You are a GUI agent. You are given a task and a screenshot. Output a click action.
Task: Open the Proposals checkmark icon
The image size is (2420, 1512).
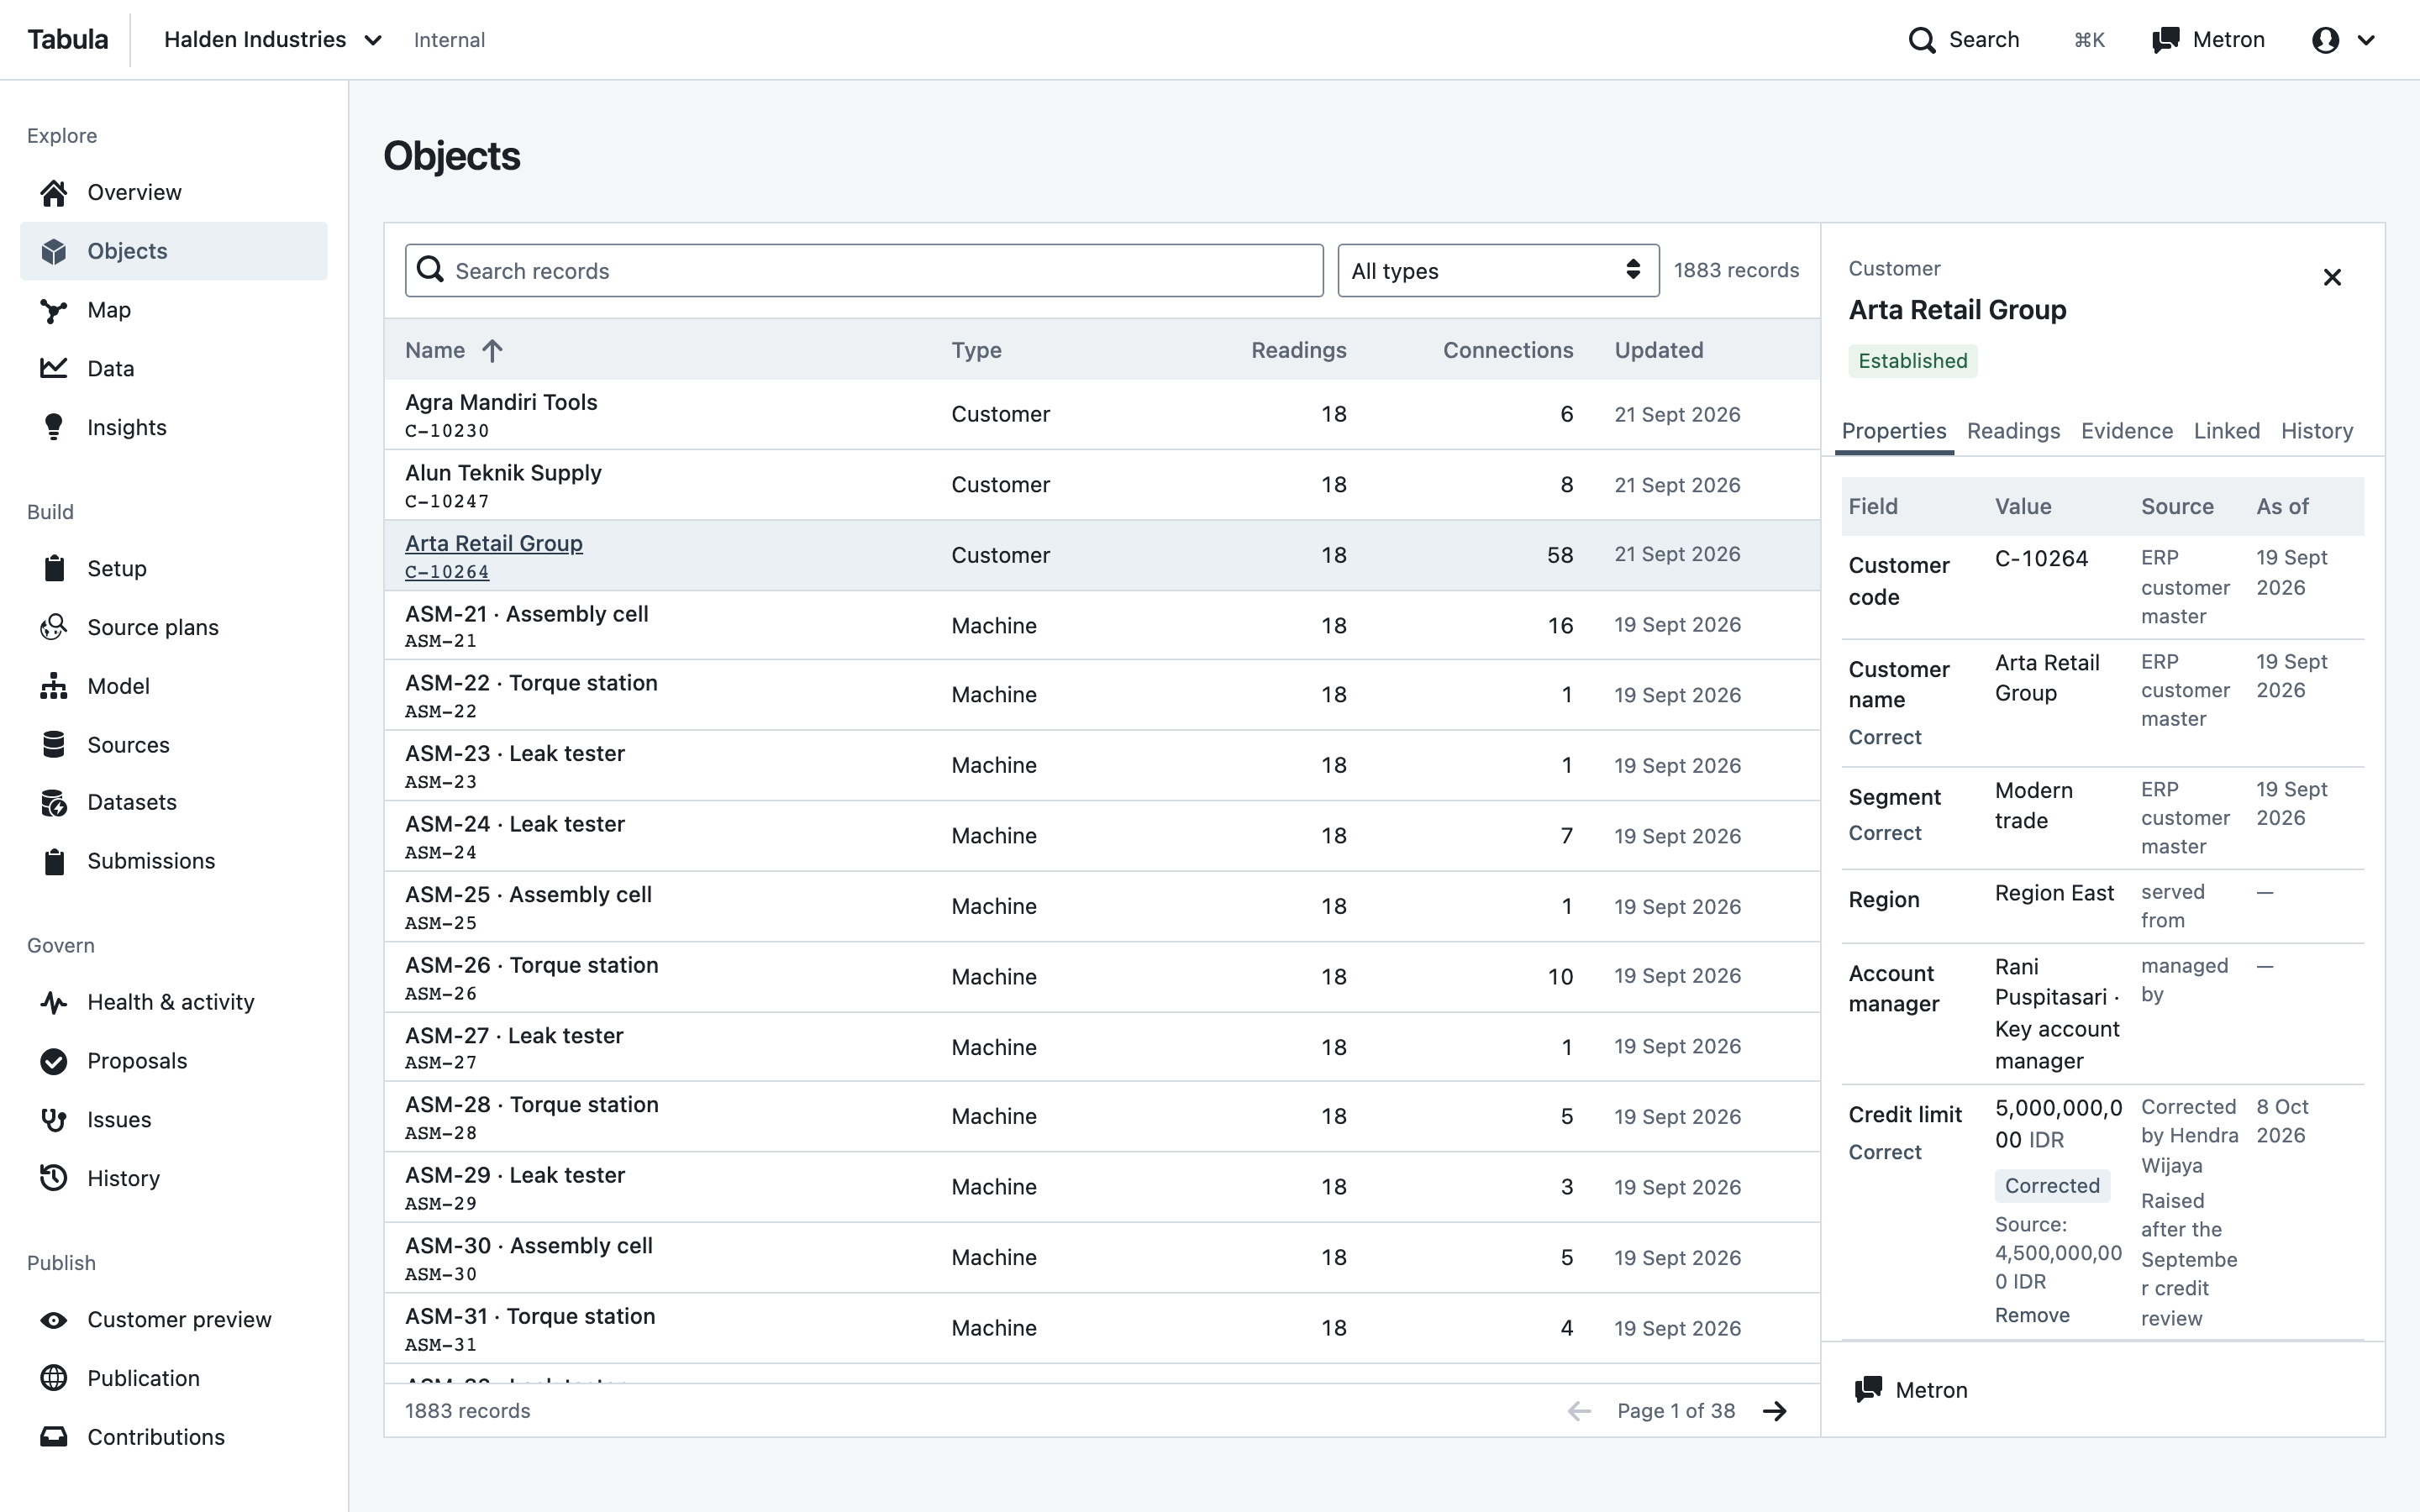[x=54, y=1061]
